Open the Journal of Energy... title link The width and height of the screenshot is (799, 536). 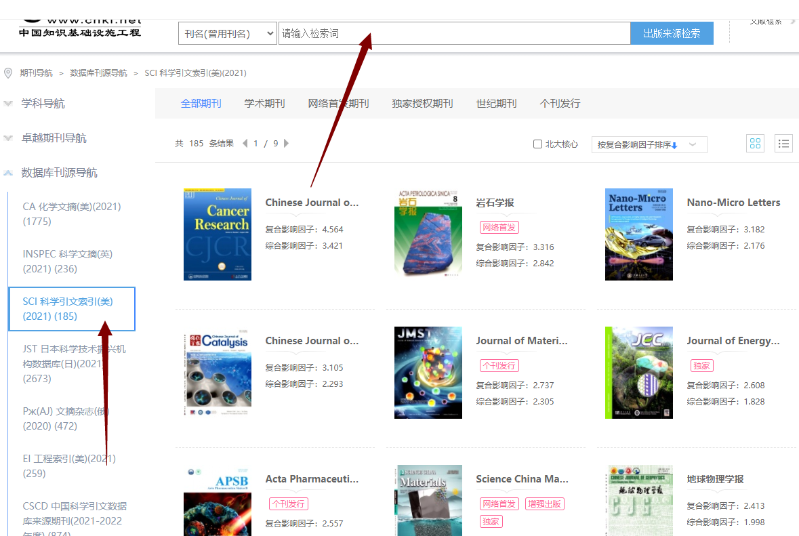point(733,341)
